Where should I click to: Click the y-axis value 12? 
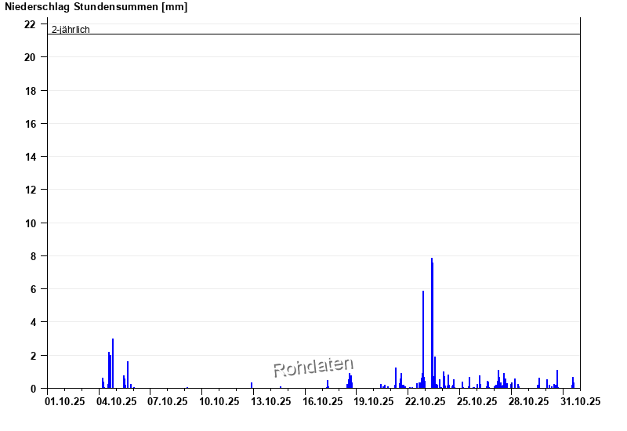click(30, 190)
